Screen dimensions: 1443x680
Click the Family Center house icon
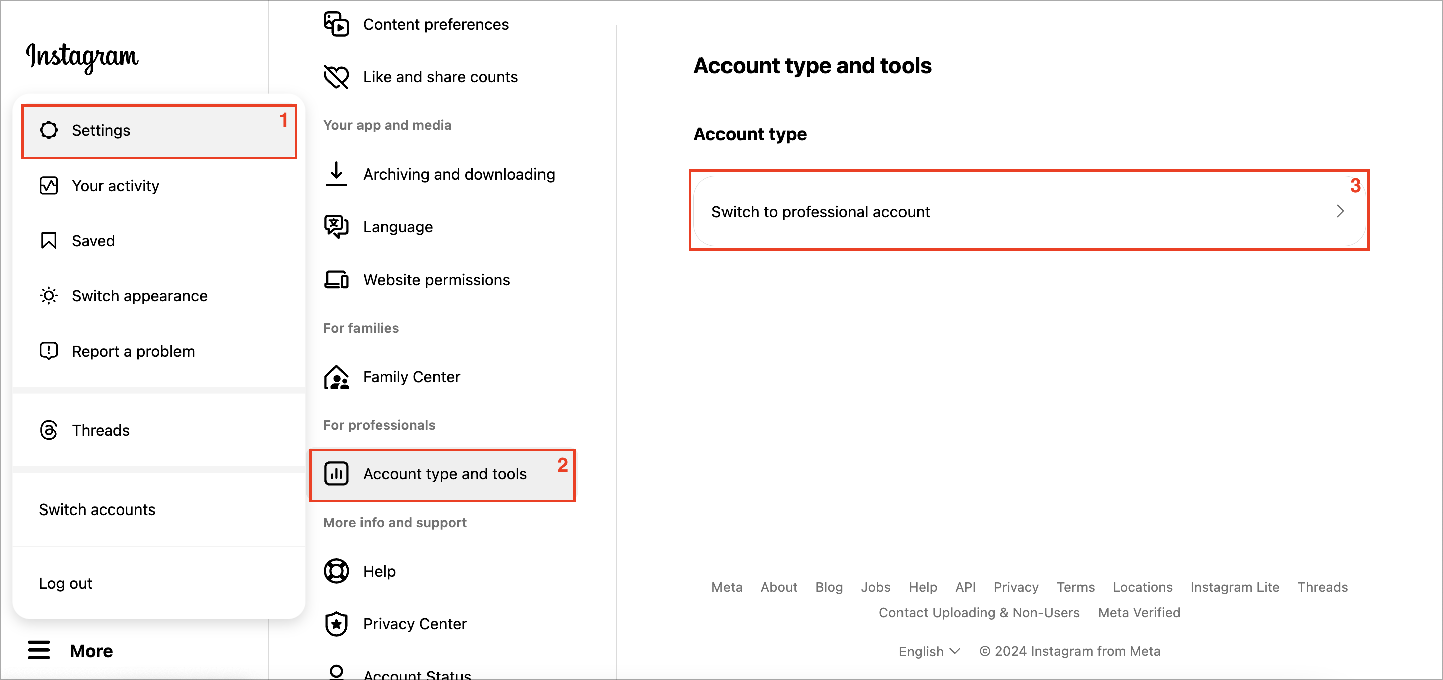coord(336,377)
